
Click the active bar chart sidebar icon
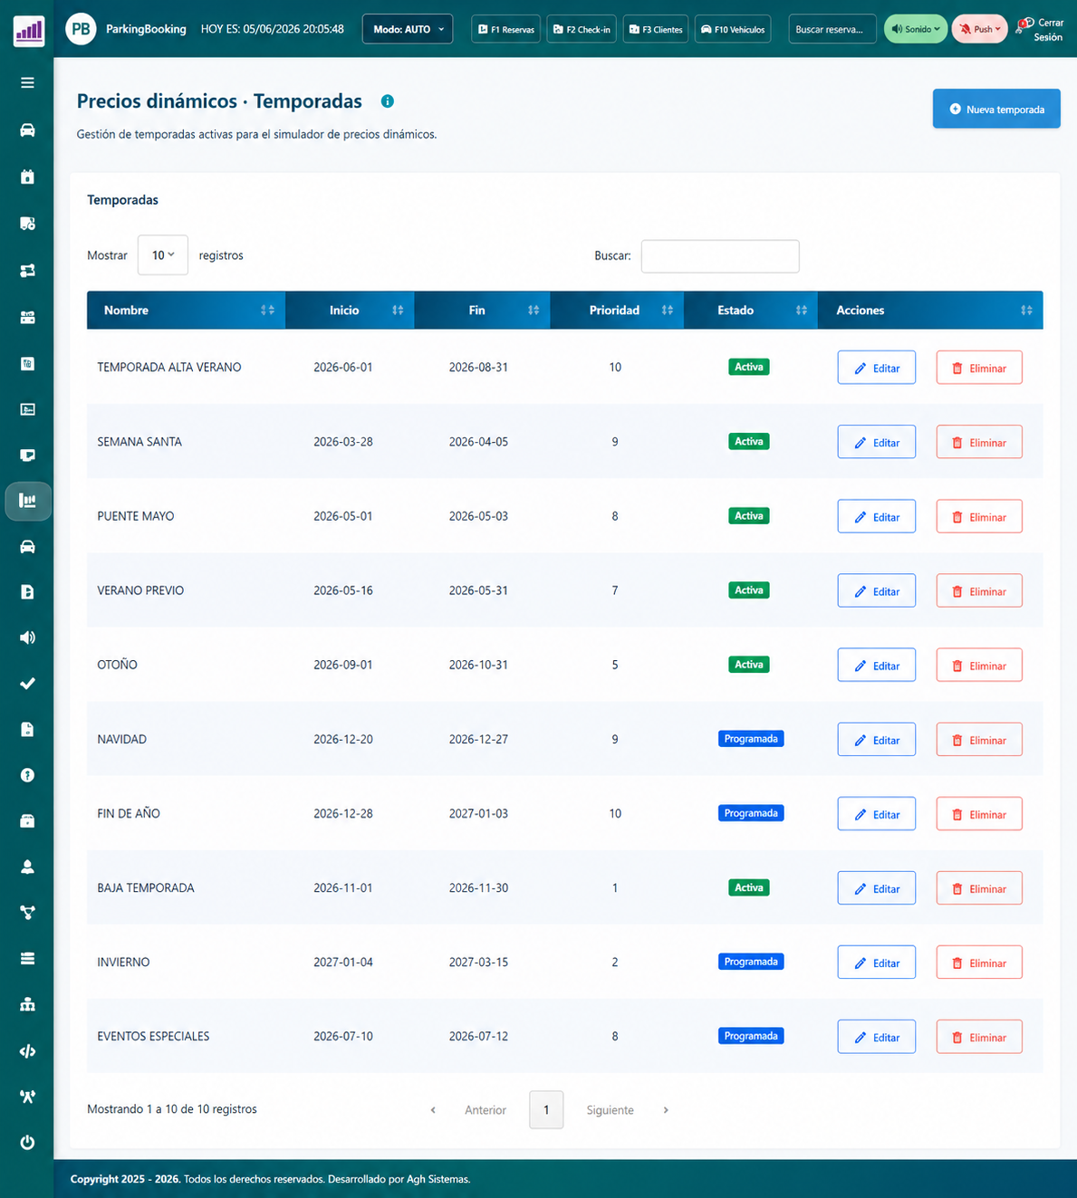(28, 501)
